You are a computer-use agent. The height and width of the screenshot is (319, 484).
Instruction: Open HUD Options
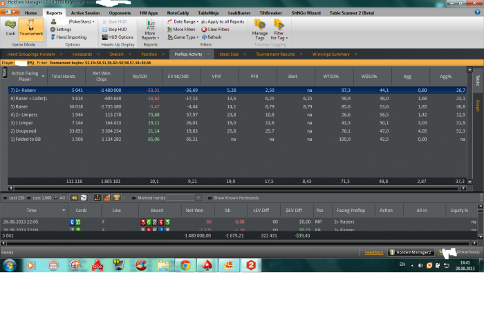pos(118,37)
